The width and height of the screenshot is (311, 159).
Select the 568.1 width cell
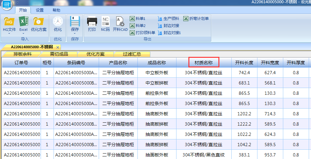point(270,83)
